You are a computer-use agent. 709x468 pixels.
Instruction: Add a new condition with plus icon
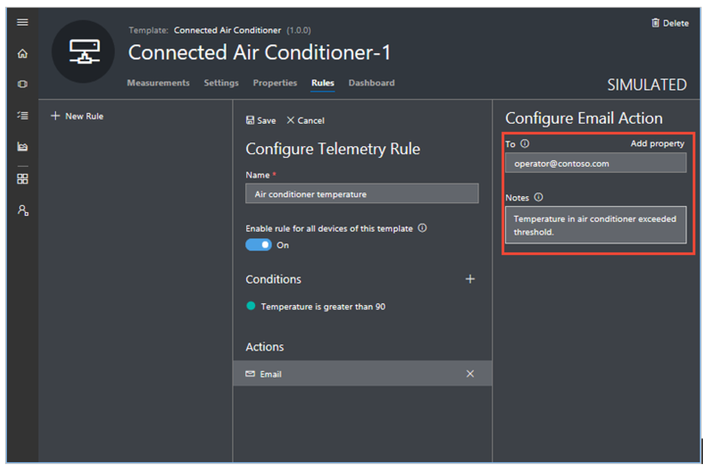click(470, 279)
